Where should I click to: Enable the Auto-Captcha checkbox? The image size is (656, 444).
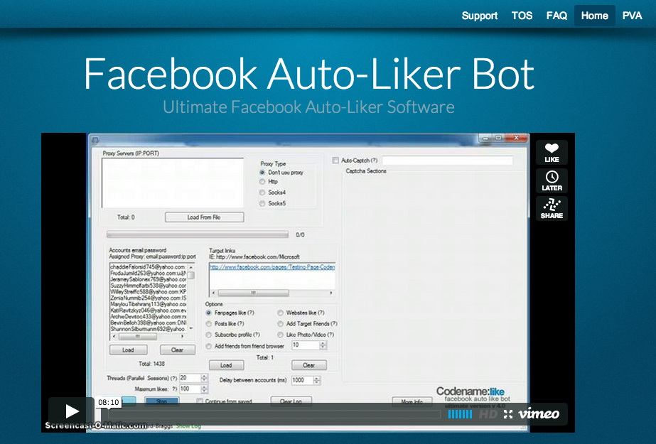[x=335, y=160]
